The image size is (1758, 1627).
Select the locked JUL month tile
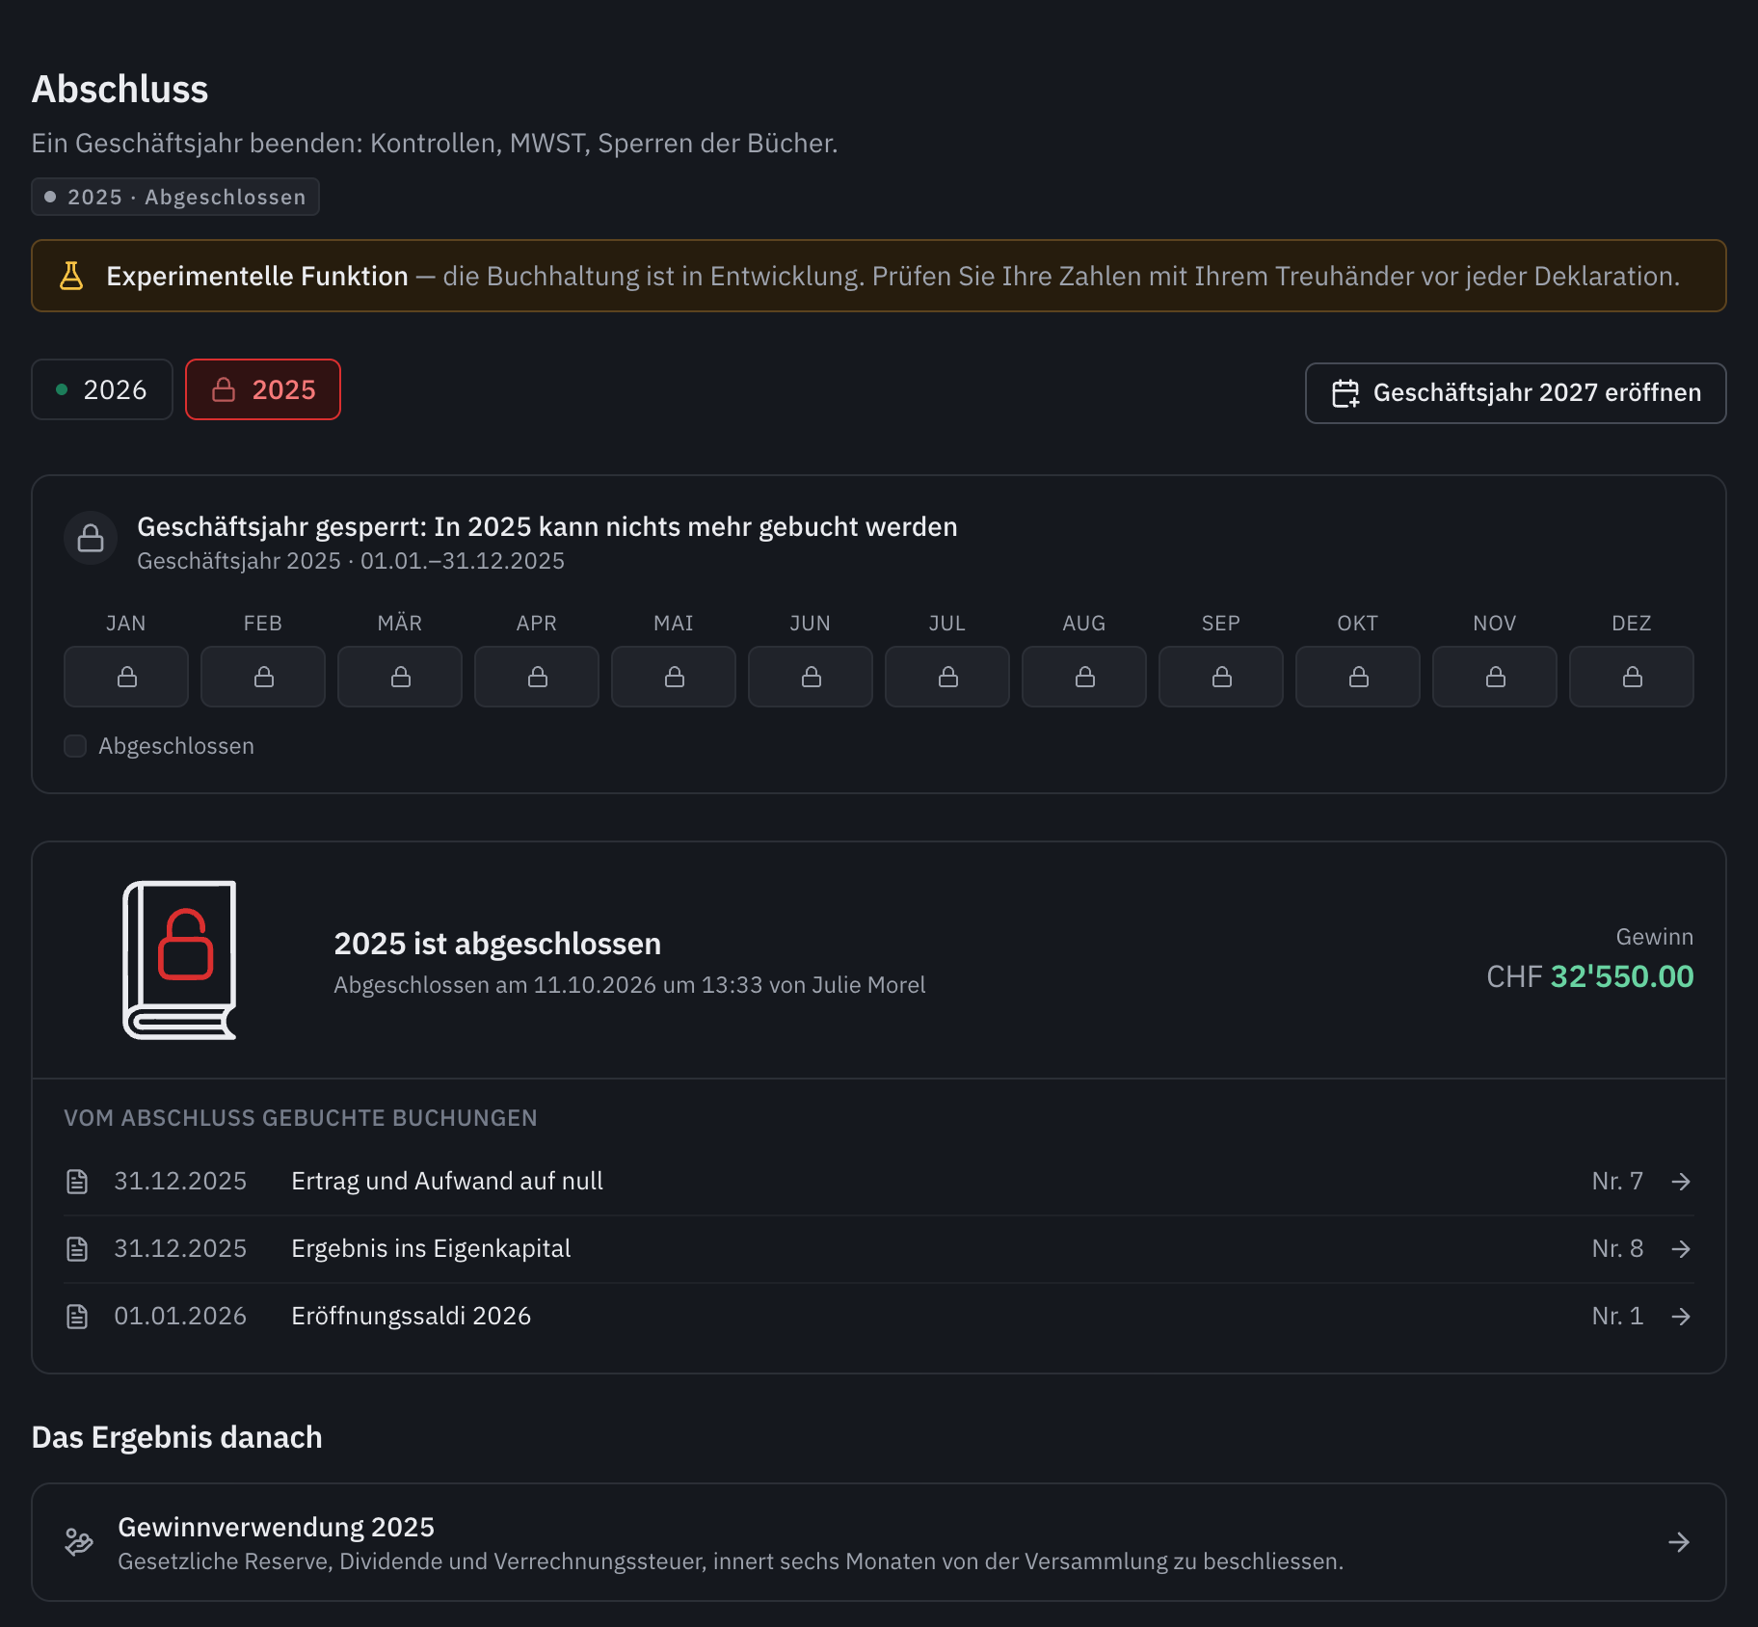pos(947,677)
